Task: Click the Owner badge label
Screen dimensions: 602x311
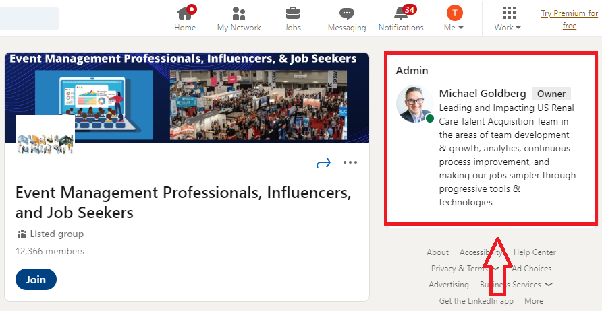Action: click(x=551, y=94)
